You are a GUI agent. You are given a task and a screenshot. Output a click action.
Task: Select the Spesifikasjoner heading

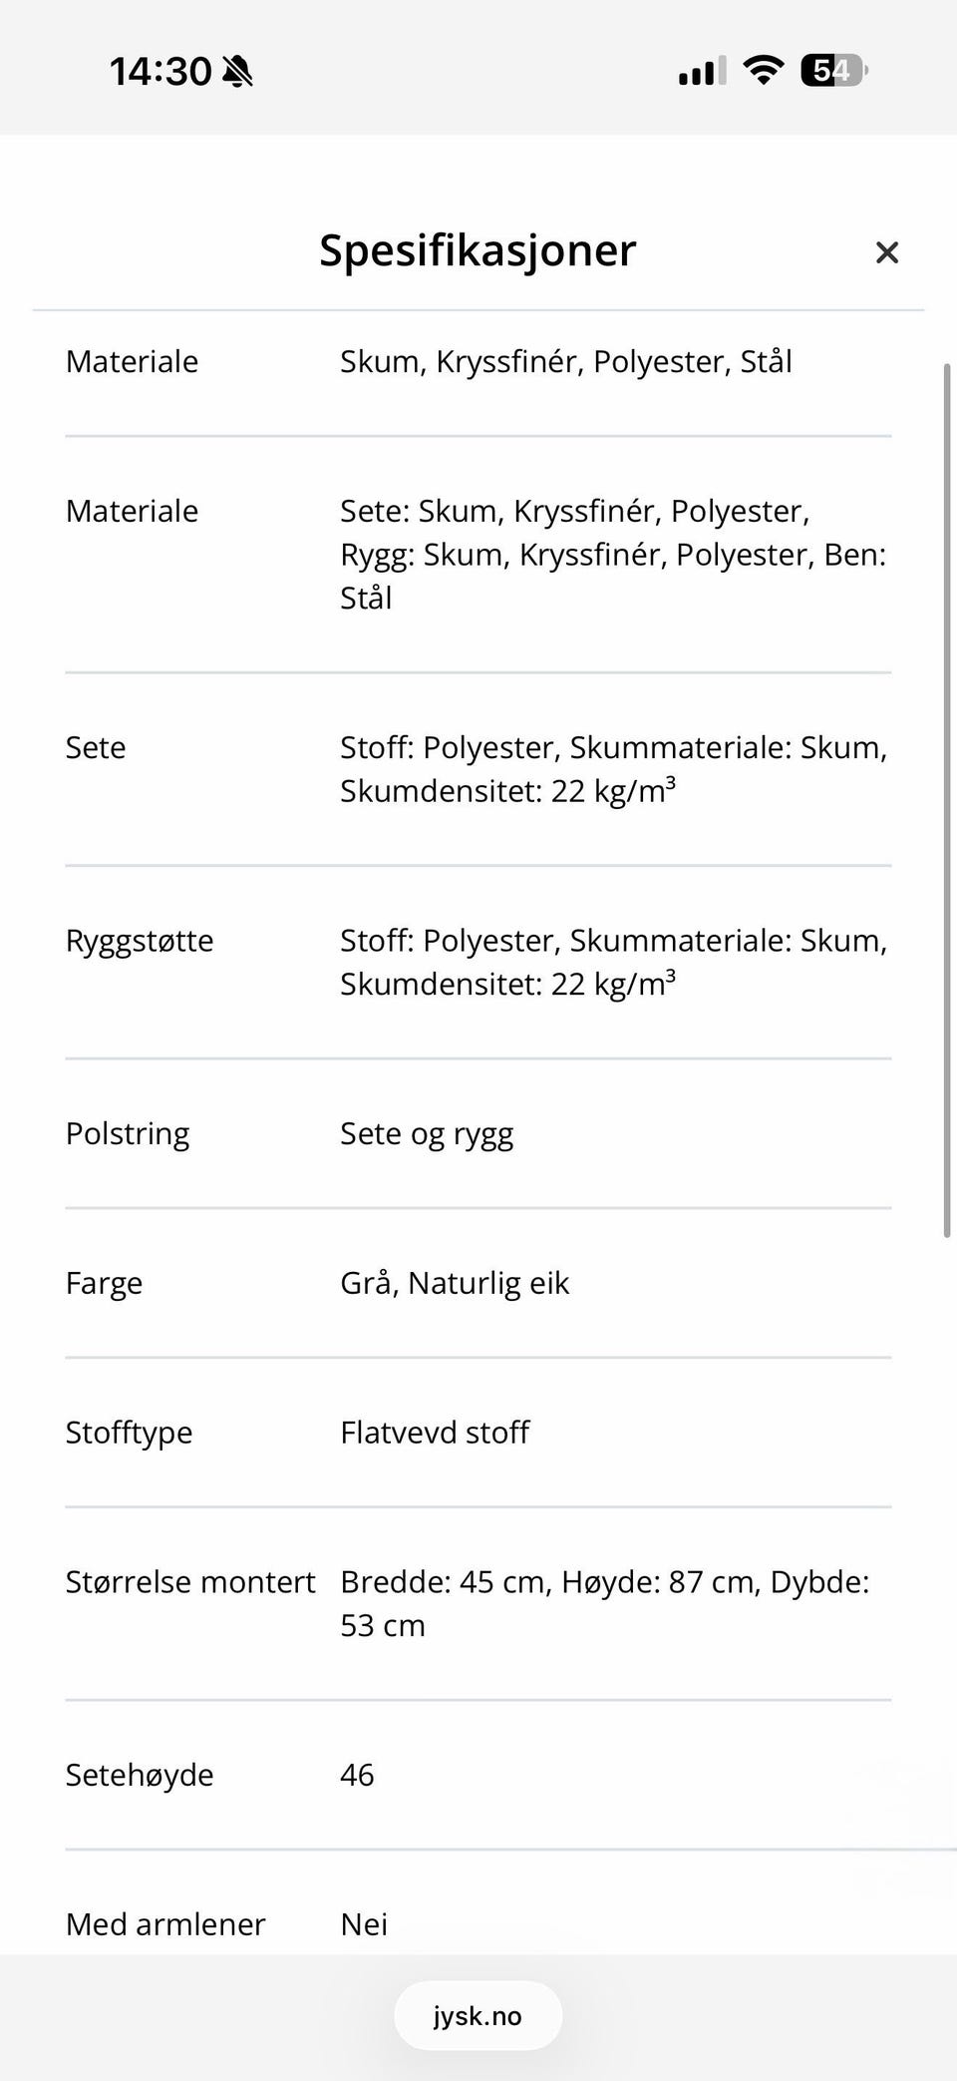pos(478,250)
